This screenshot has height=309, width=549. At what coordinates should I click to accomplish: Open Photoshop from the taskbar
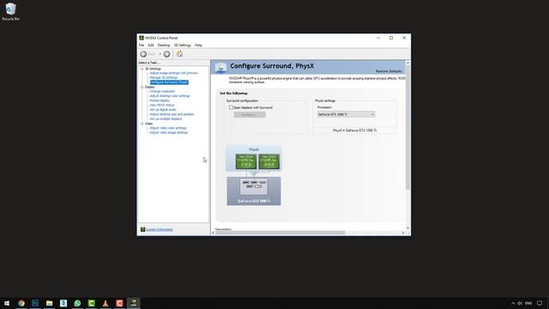click(35, 303)
